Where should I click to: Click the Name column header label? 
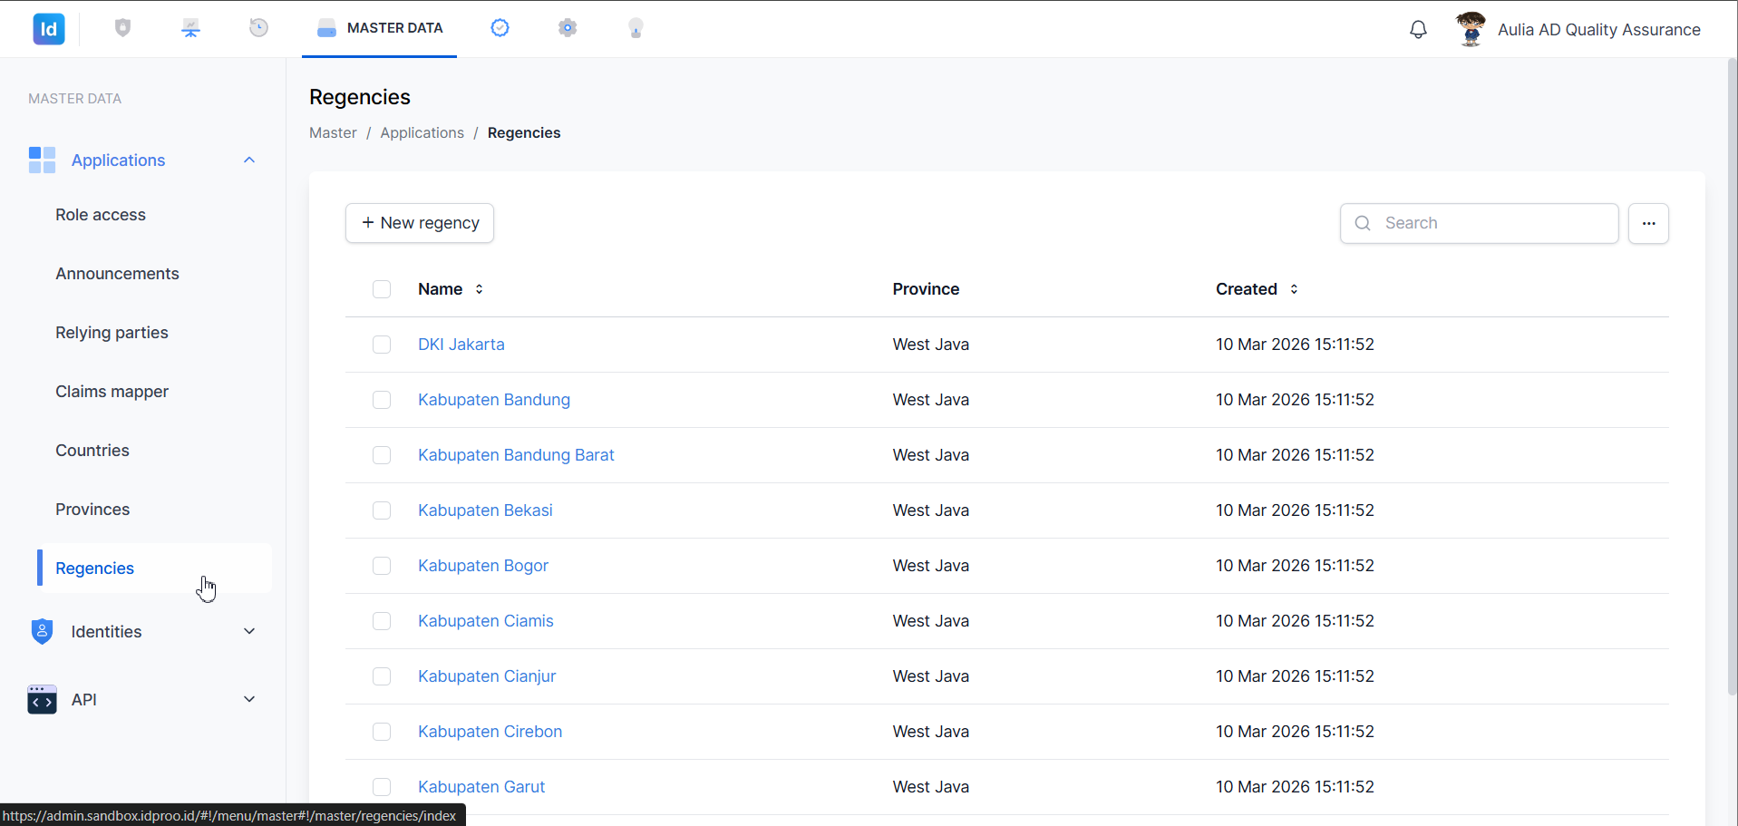440,289
